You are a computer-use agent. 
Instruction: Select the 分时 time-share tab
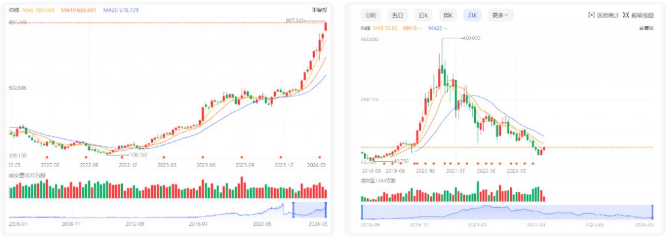click(x=370, y=16)
